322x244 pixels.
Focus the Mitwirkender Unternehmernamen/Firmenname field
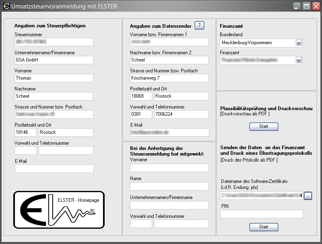pos(169,205)
